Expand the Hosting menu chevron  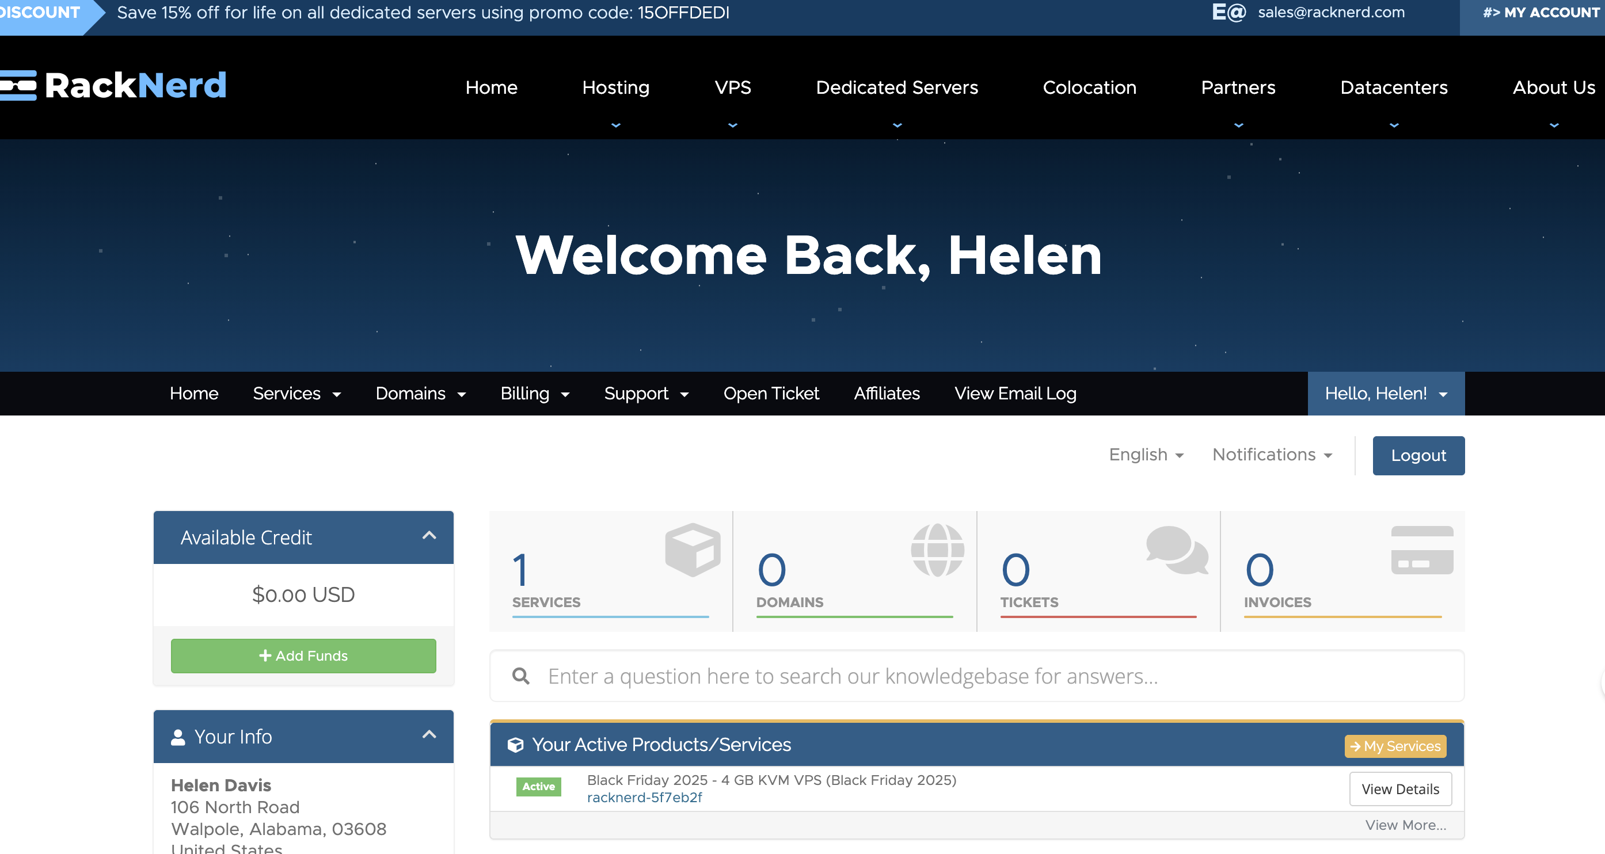(615, 125)
